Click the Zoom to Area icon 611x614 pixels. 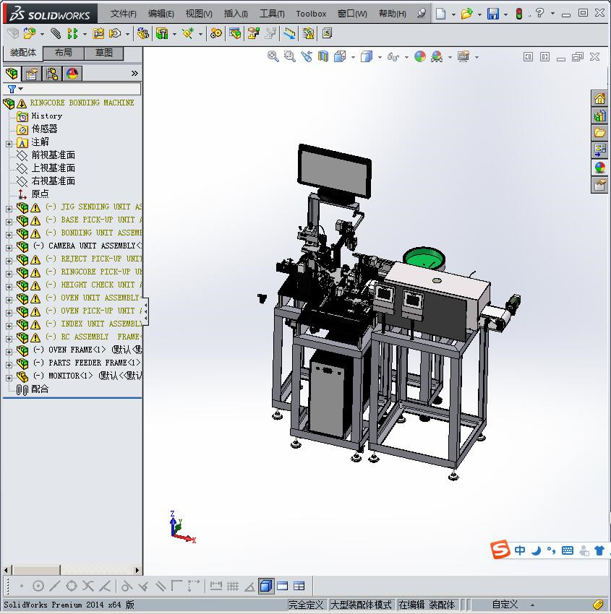point(290,57)
